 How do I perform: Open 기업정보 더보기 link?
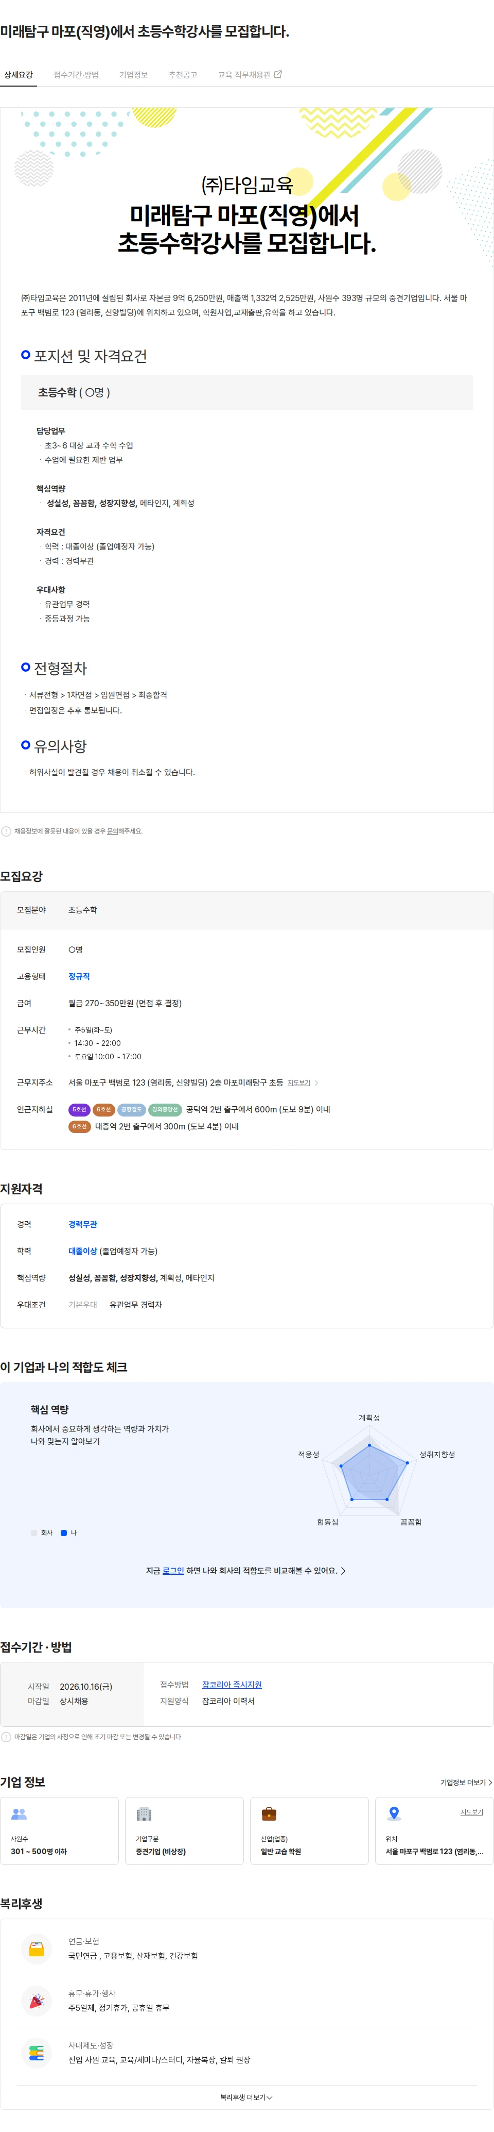point(466,1782)
